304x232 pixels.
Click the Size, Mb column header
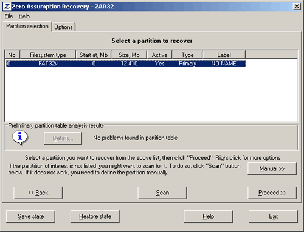tap(129, 55)
